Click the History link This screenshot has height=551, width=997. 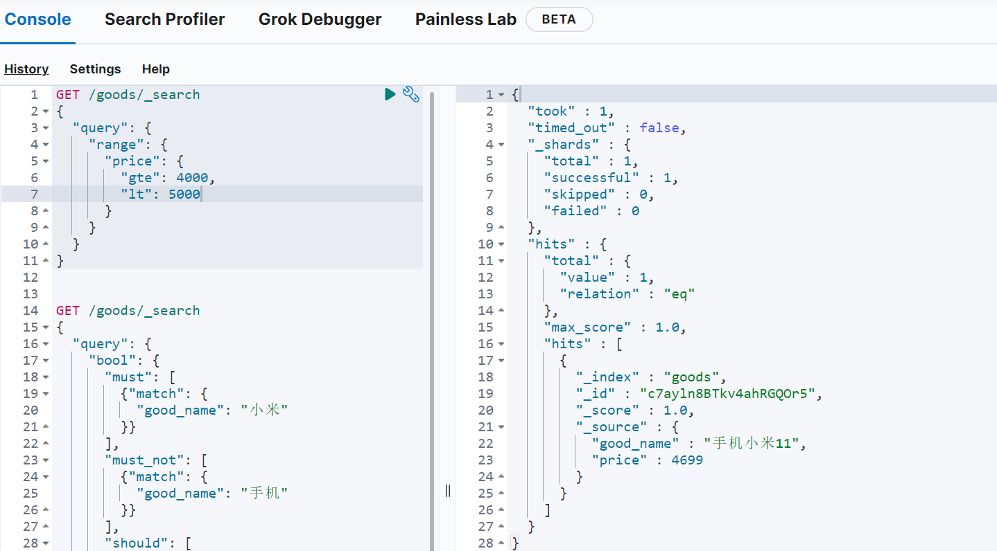pos(26,69)
